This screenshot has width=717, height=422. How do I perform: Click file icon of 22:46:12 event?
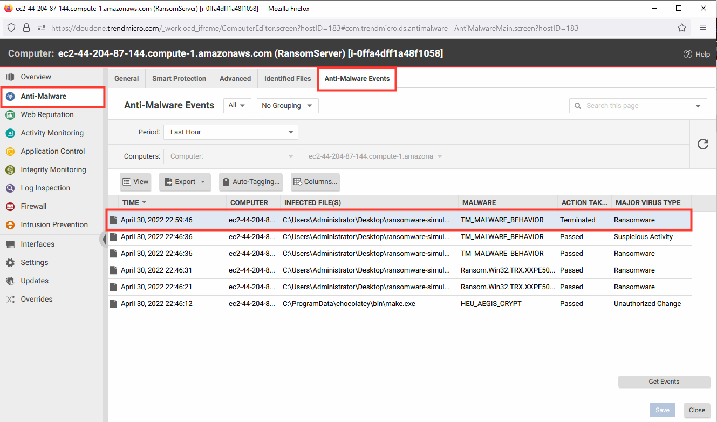113,304
